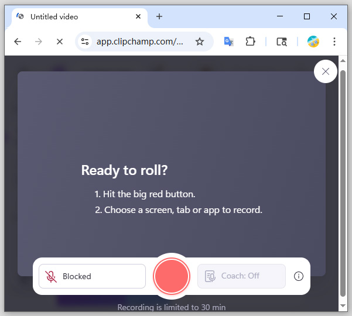Click the 'Ready to roll?' heading
This screenshot has height=316, width=352.
pyautogui.click(x=124, y=170)
